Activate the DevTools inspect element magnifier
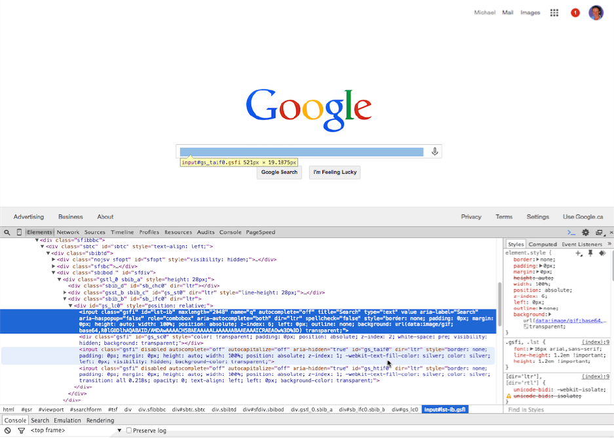 click(x=7, y=232)
